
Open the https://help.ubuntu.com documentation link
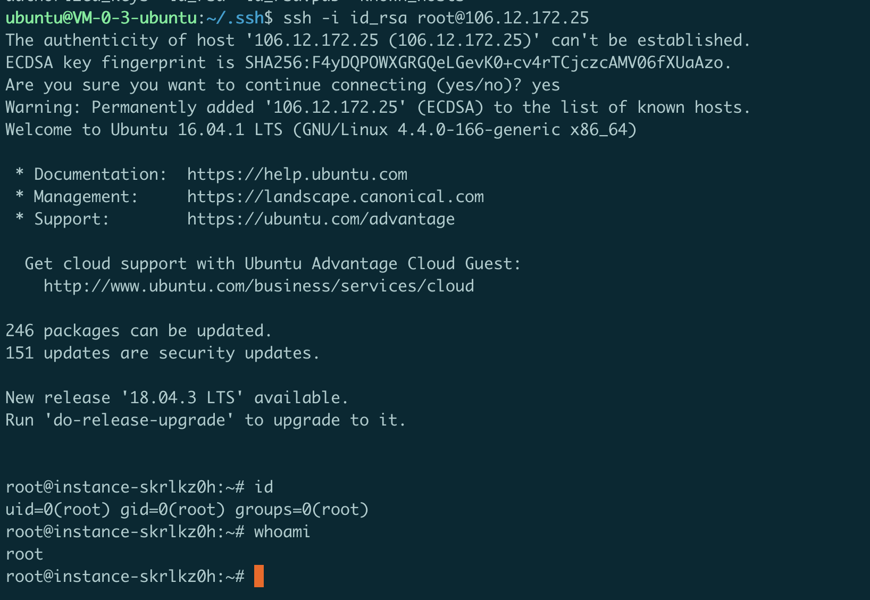tap(297, 174)
